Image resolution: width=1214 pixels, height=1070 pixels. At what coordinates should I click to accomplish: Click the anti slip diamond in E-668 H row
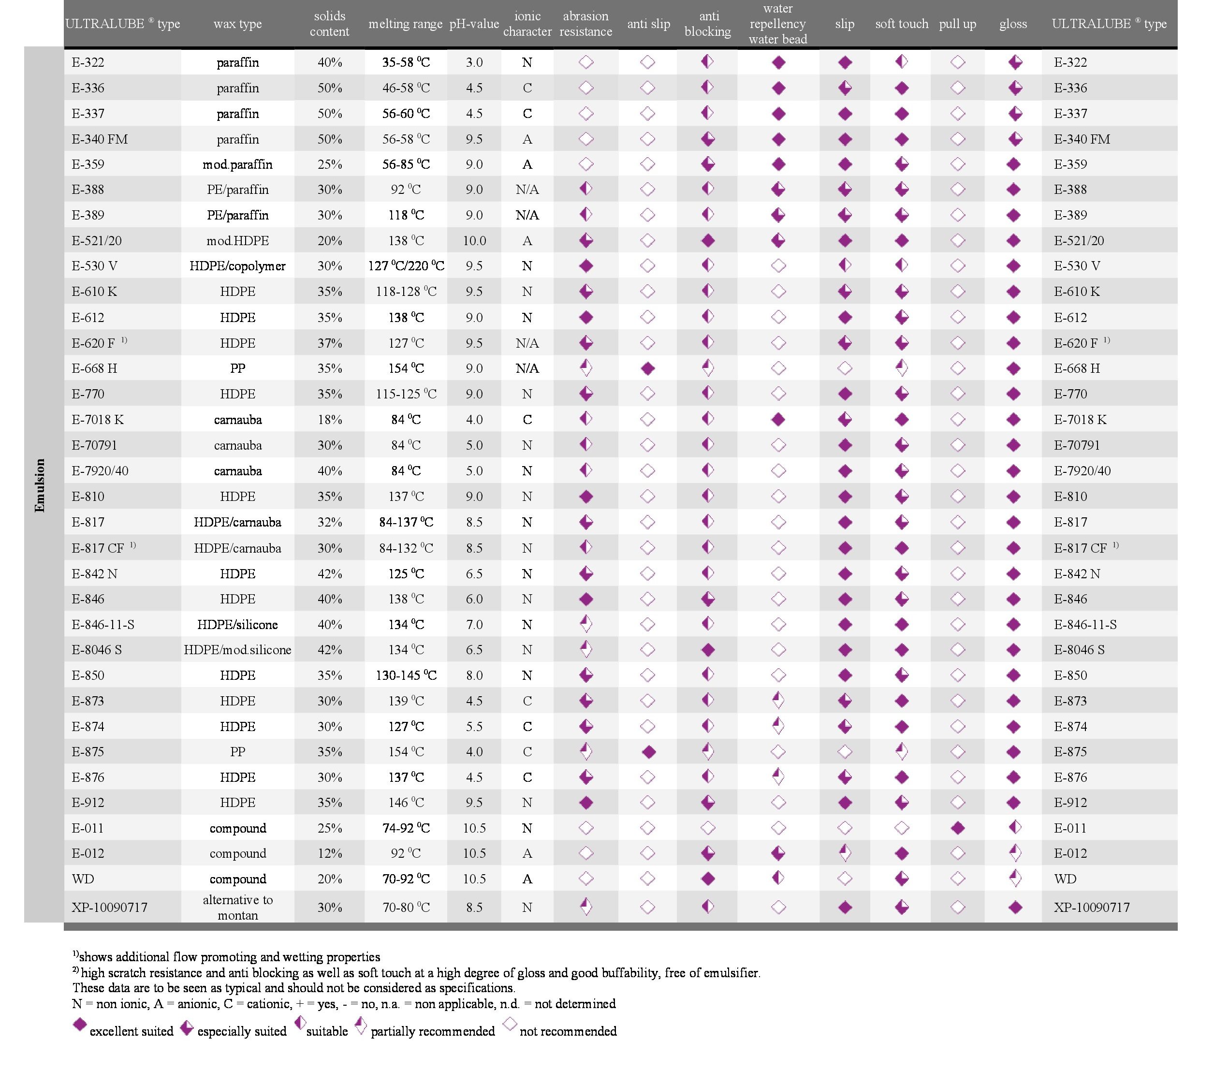coord(648,368)
